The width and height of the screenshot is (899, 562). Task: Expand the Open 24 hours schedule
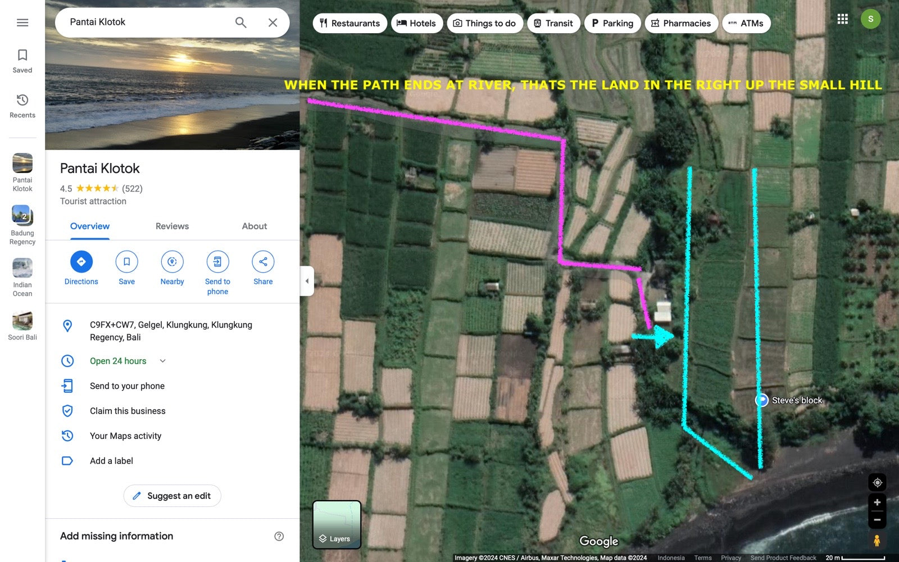click(x=162, y=361)
